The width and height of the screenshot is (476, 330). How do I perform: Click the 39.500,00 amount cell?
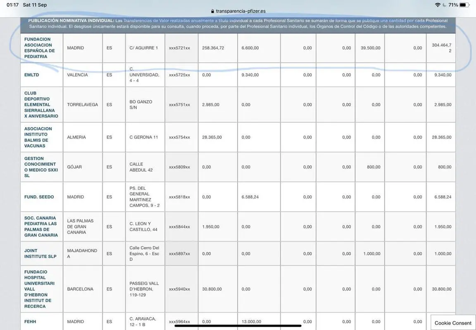(x=370, y=48)
